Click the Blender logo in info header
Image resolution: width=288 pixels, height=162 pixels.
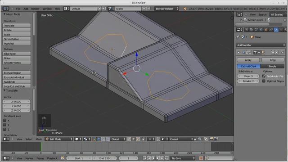coord(185,9)
